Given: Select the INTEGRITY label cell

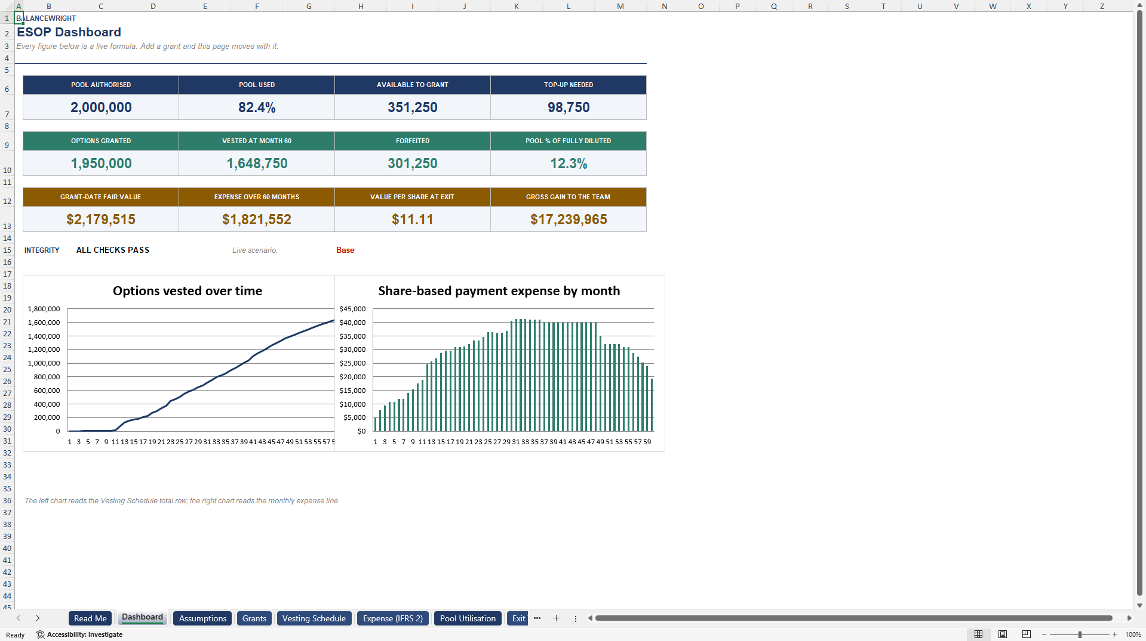Looking at the screenshot, I should pyautogui.click(x=42, y=250).
